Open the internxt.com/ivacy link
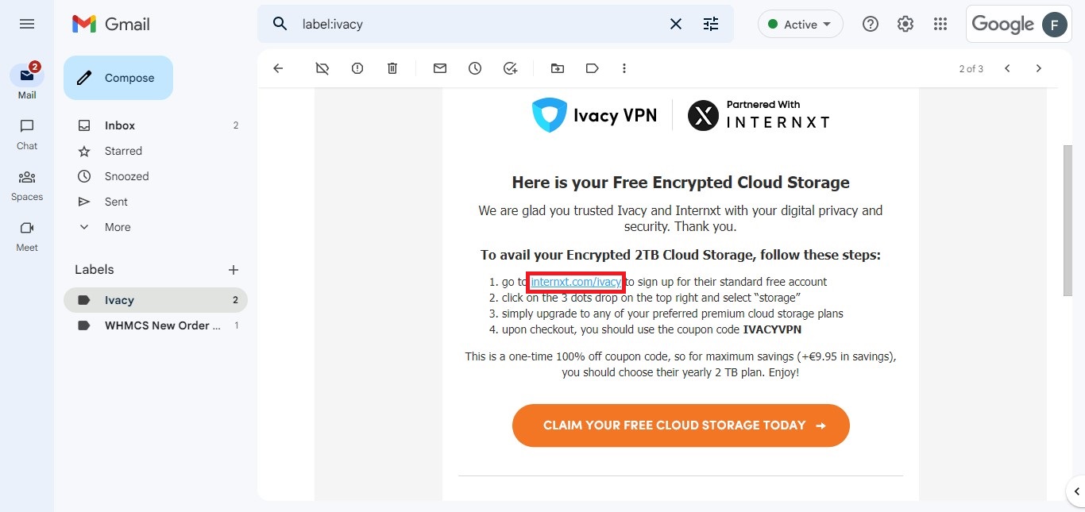This screenshot has width=1085, height=512. tap(576, 282)
